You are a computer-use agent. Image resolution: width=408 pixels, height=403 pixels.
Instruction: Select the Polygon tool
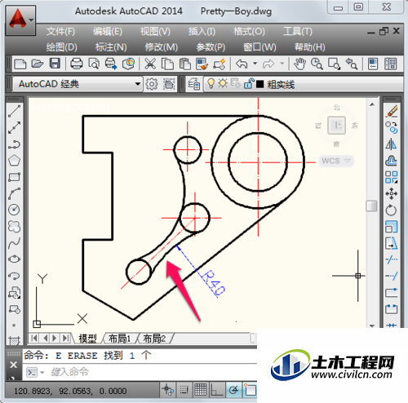[x=14, y=161]
